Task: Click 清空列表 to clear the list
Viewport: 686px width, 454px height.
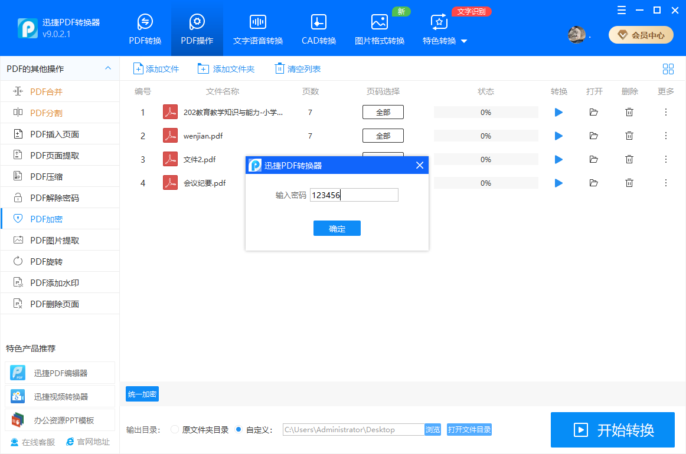Action: [298, 68]
